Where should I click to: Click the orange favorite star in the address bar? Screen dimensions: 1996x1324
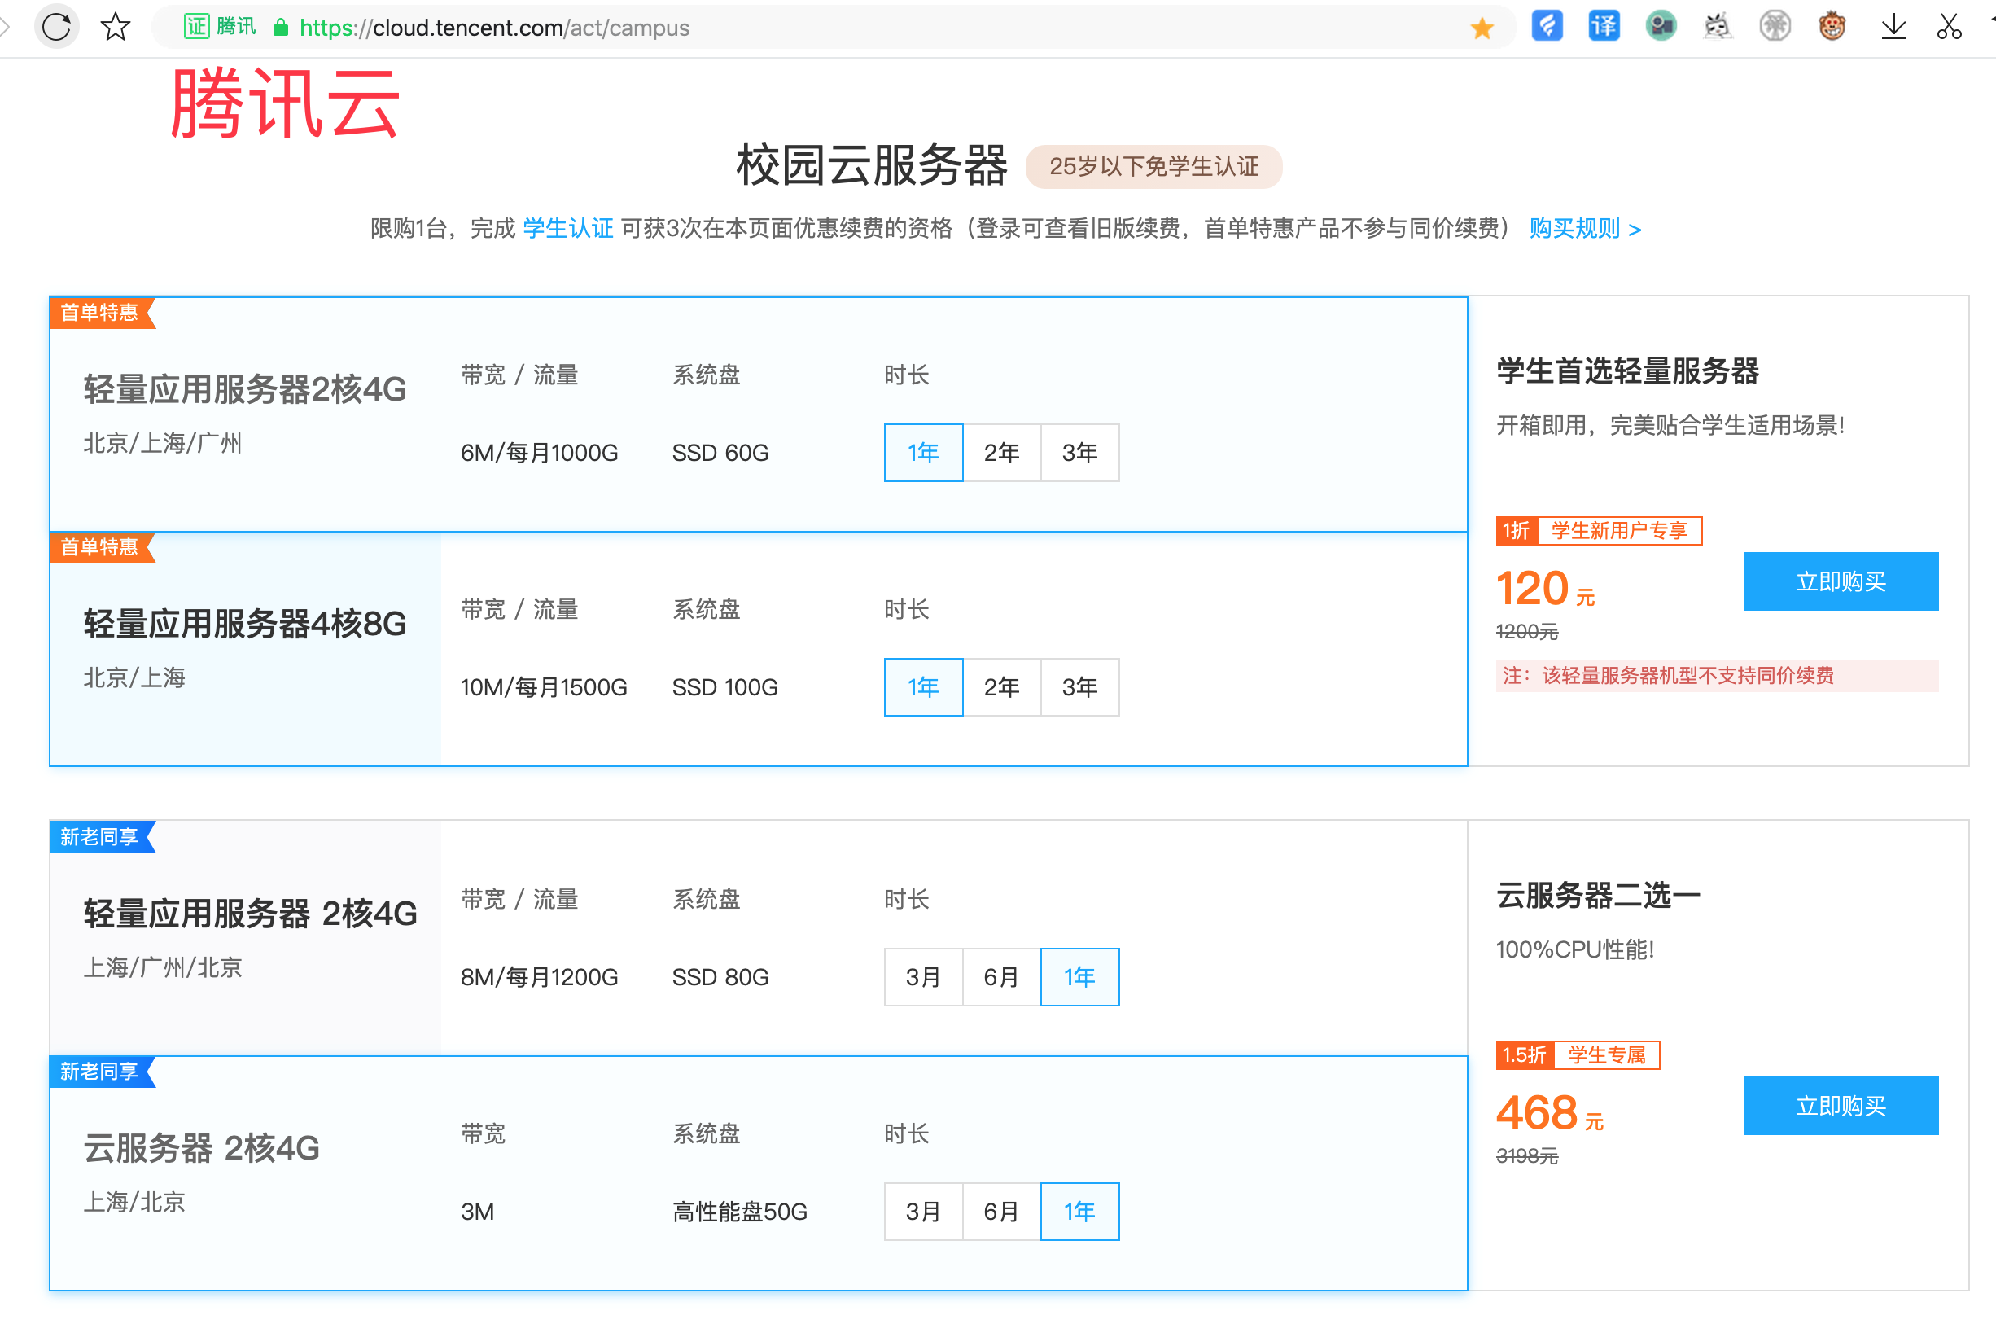point(1482,28)
